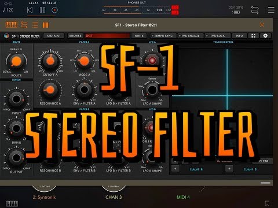Image resolution: width=278 pixels, height=208 pixels.
Task: Click the LEVELS section label
Action: click(x=16, y=80)
